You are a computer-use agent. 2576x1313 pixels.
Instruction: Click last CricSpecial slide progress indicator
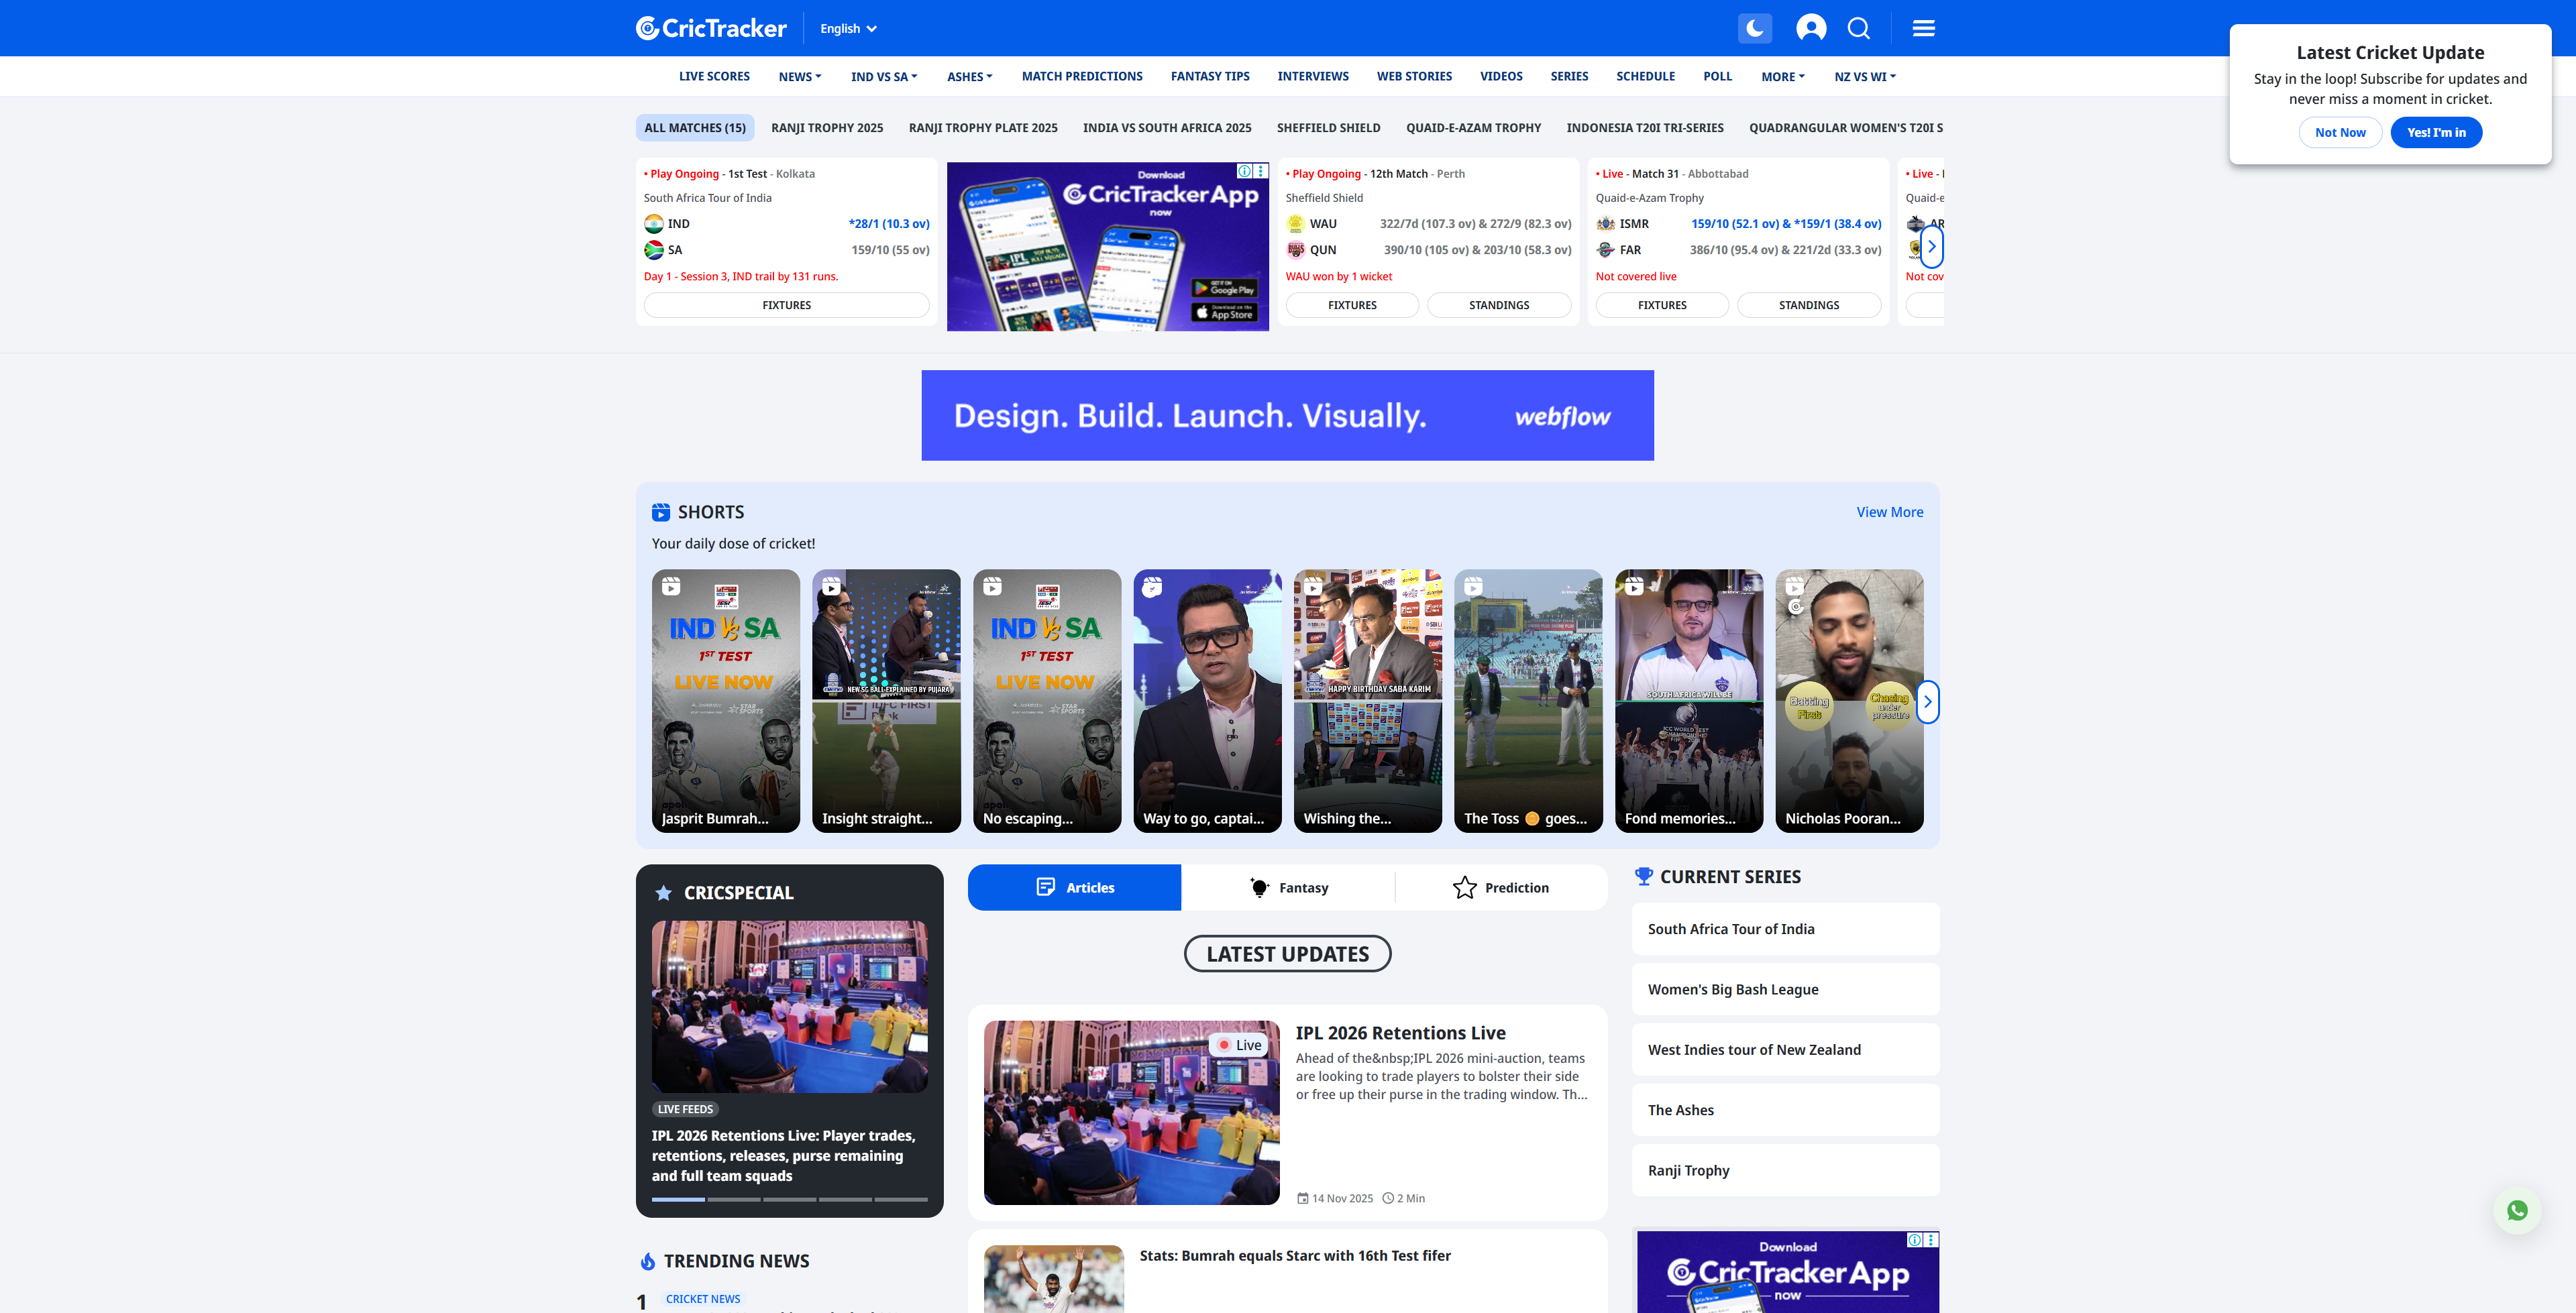pyautogui.click(x=901, y=1199)
